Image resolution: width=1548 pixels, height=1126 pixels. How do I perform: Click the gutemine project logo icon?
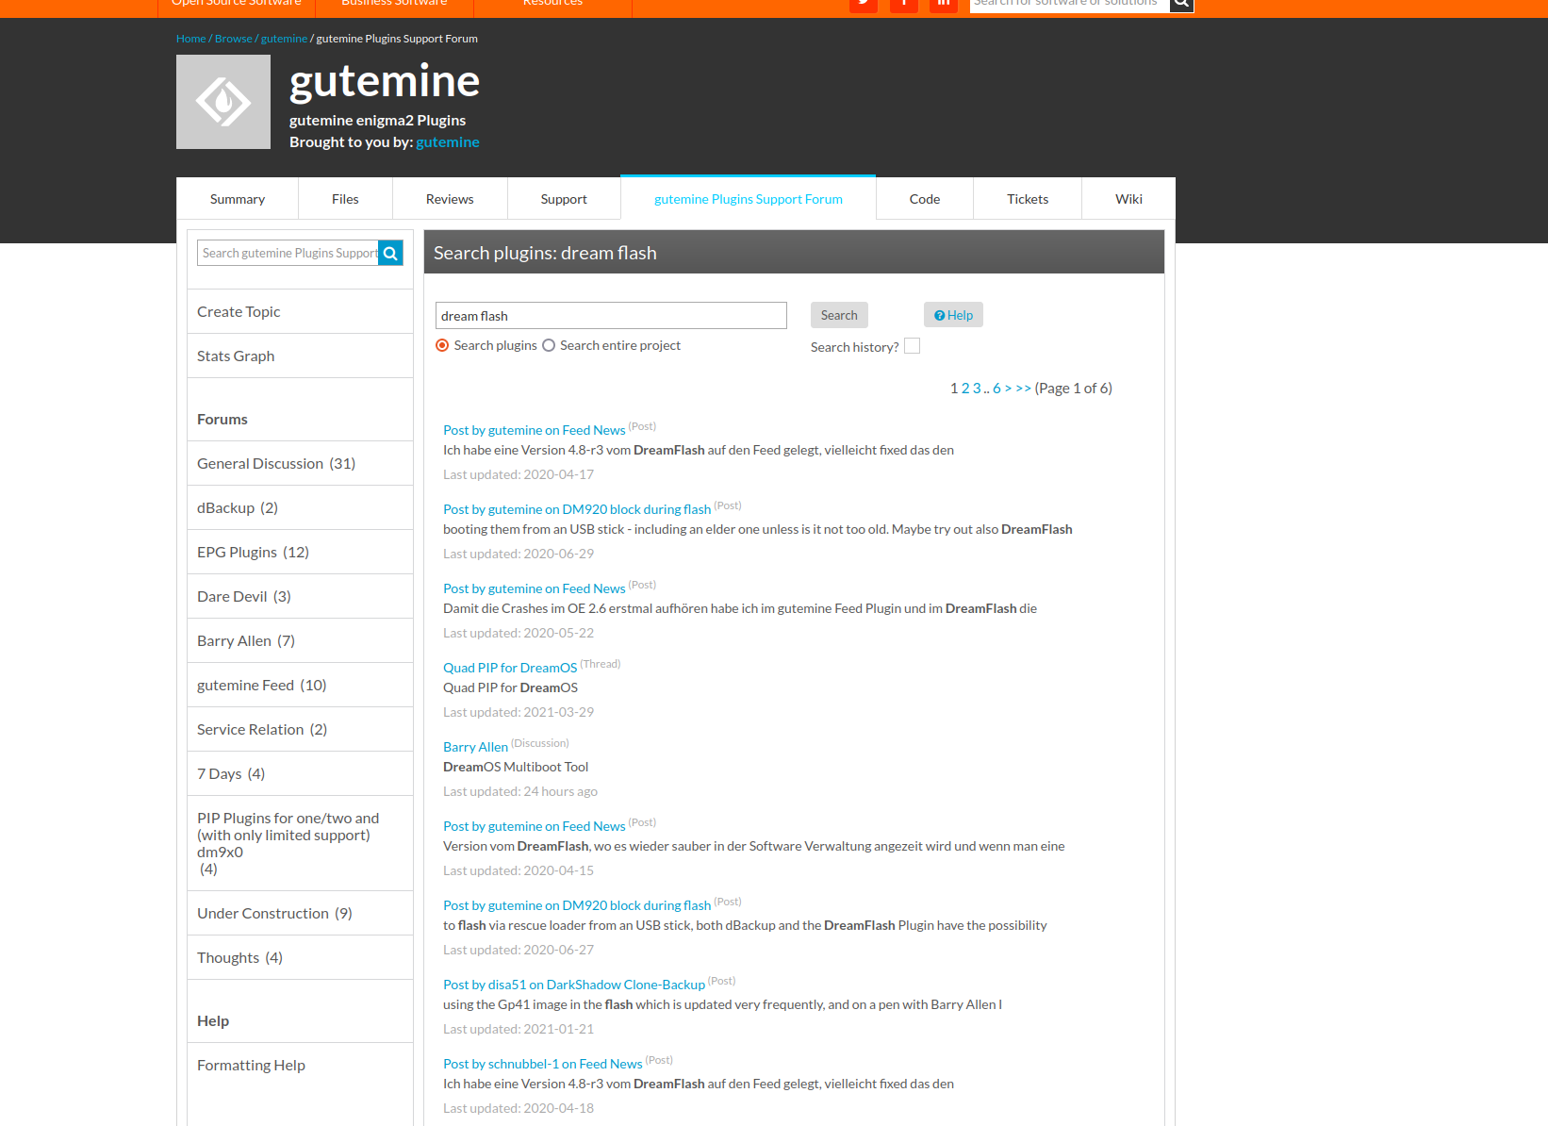click(x=223, y=102)
